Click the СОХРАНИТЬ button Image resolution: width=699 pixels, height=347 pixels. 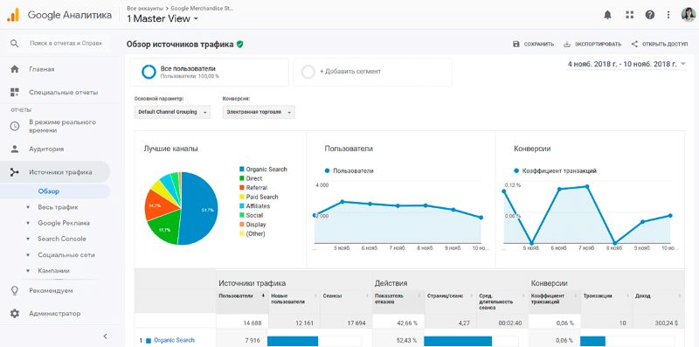(534, 45)
